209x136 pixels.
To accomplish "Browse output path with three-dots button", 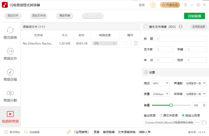I will (198, 122).
